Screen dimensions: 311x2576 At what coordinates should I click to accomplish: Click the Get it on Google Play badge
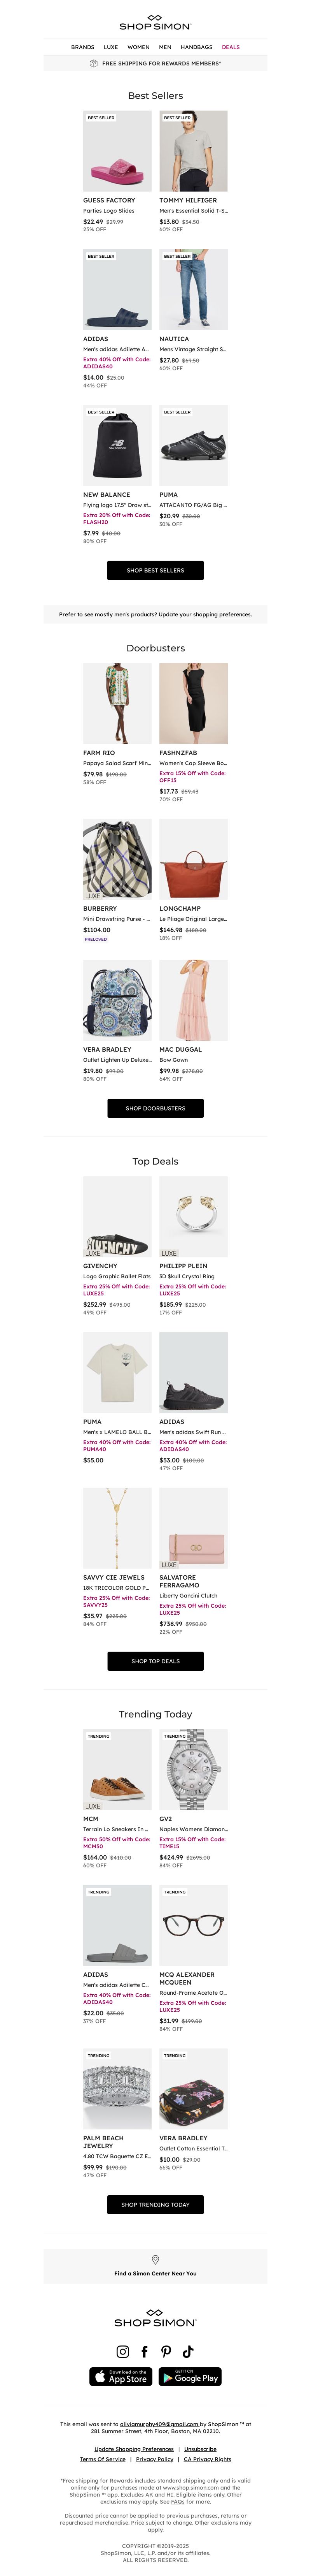coord(190,2377)
